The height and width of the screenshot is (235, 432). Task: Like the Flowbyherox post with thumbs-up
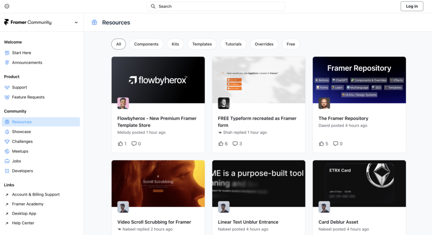[x=120, y=143]
